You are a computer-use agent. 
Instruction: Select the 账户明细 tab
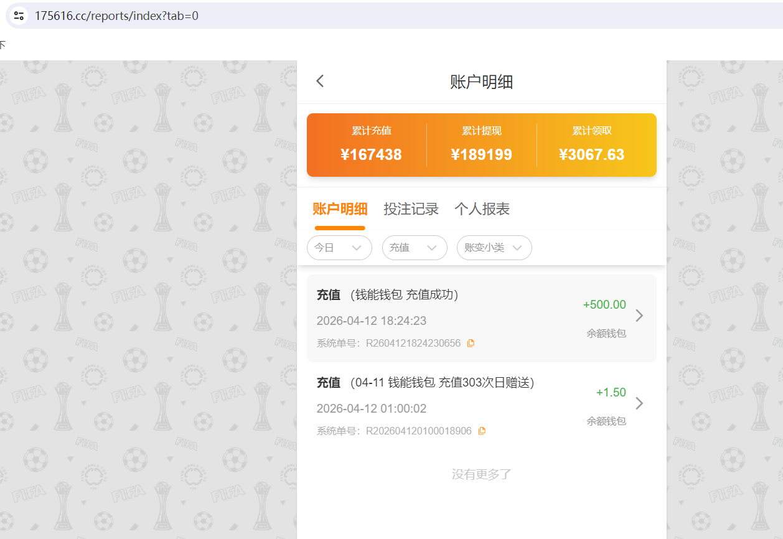(339, 210)
